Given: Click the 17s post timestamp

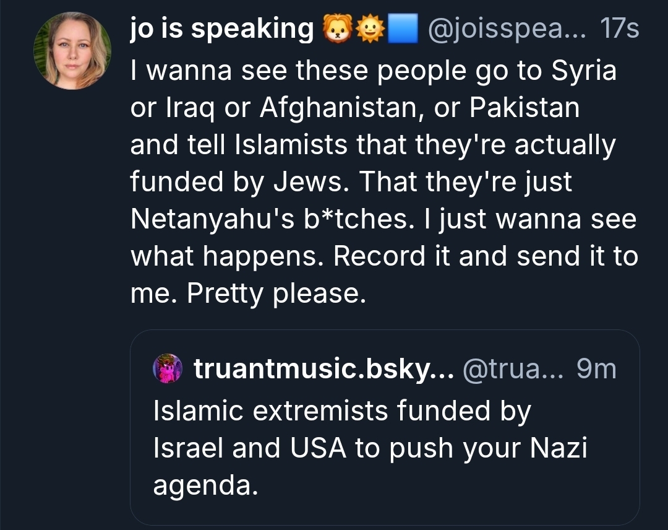Looking at the screenshot, I should click(x=619, y=28).
